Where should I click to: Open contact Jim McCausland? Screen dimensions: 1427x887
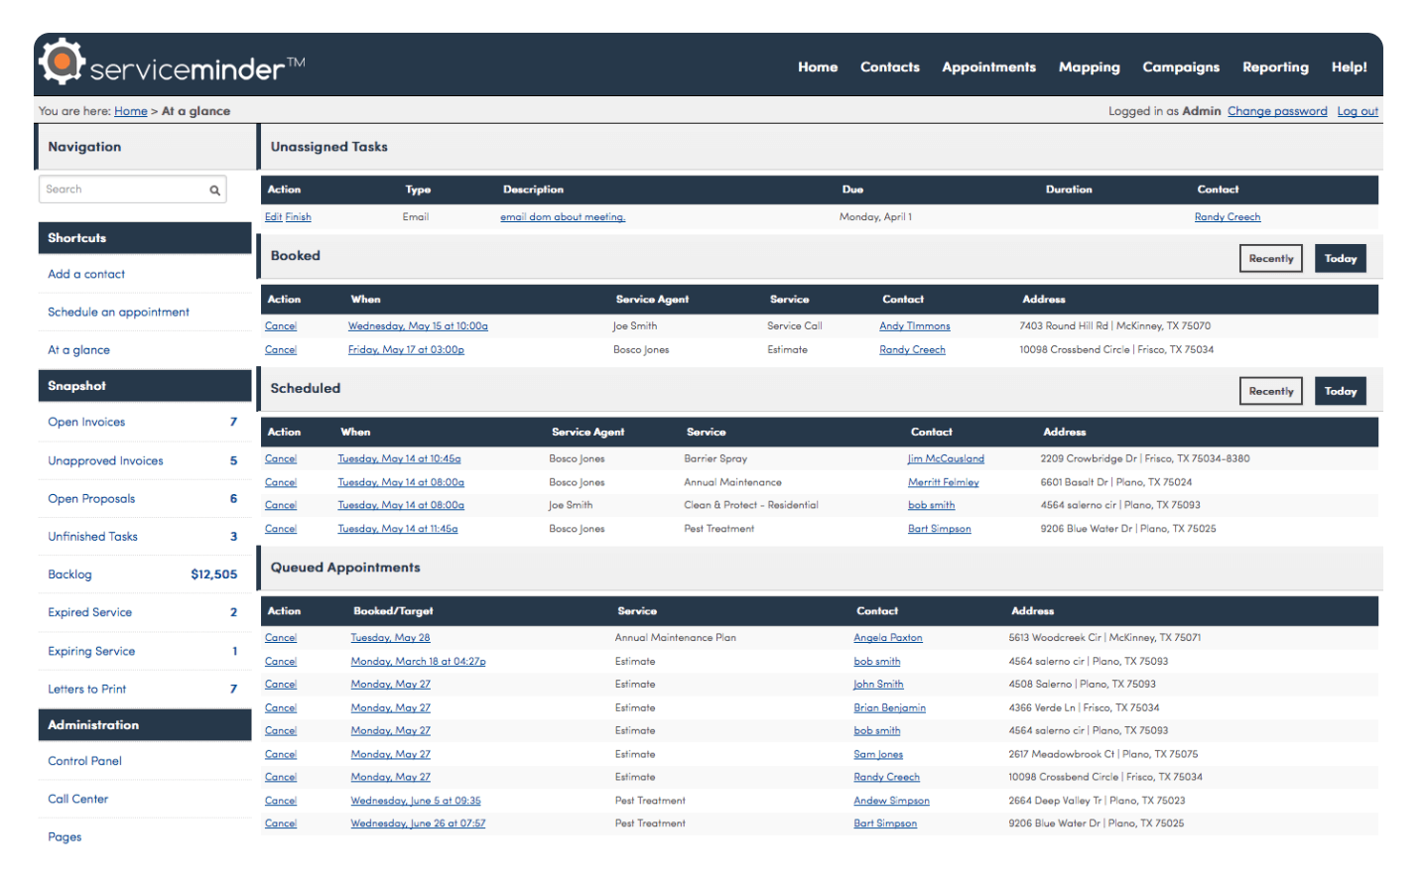point(946,459)
